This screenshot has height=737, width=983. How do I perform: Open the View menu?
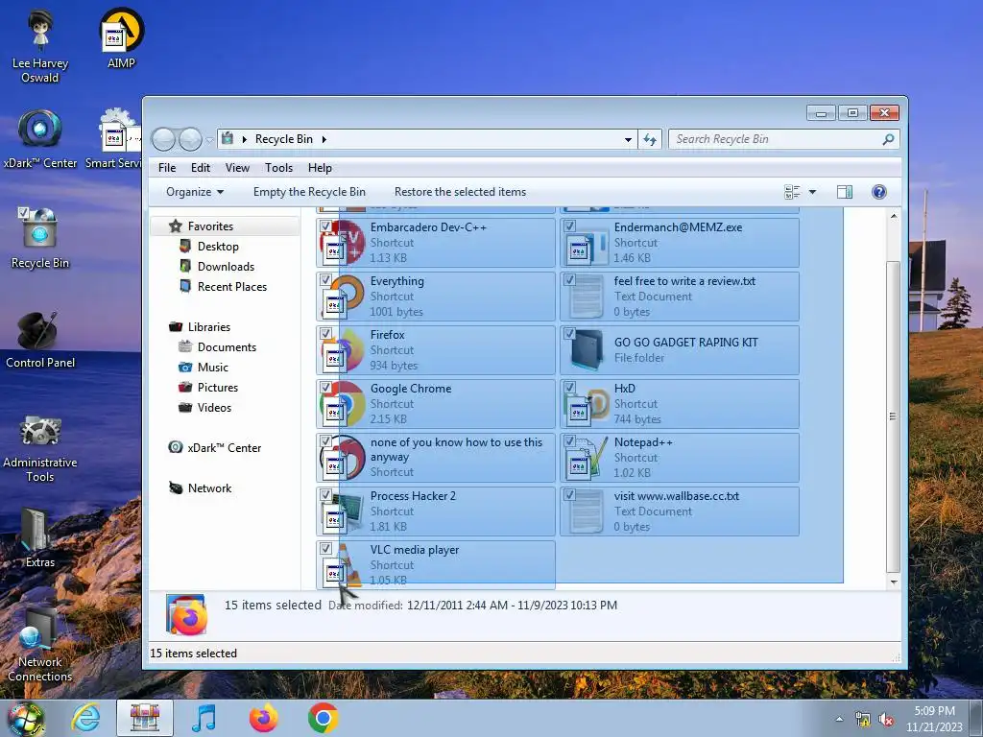tap(238, 168)
